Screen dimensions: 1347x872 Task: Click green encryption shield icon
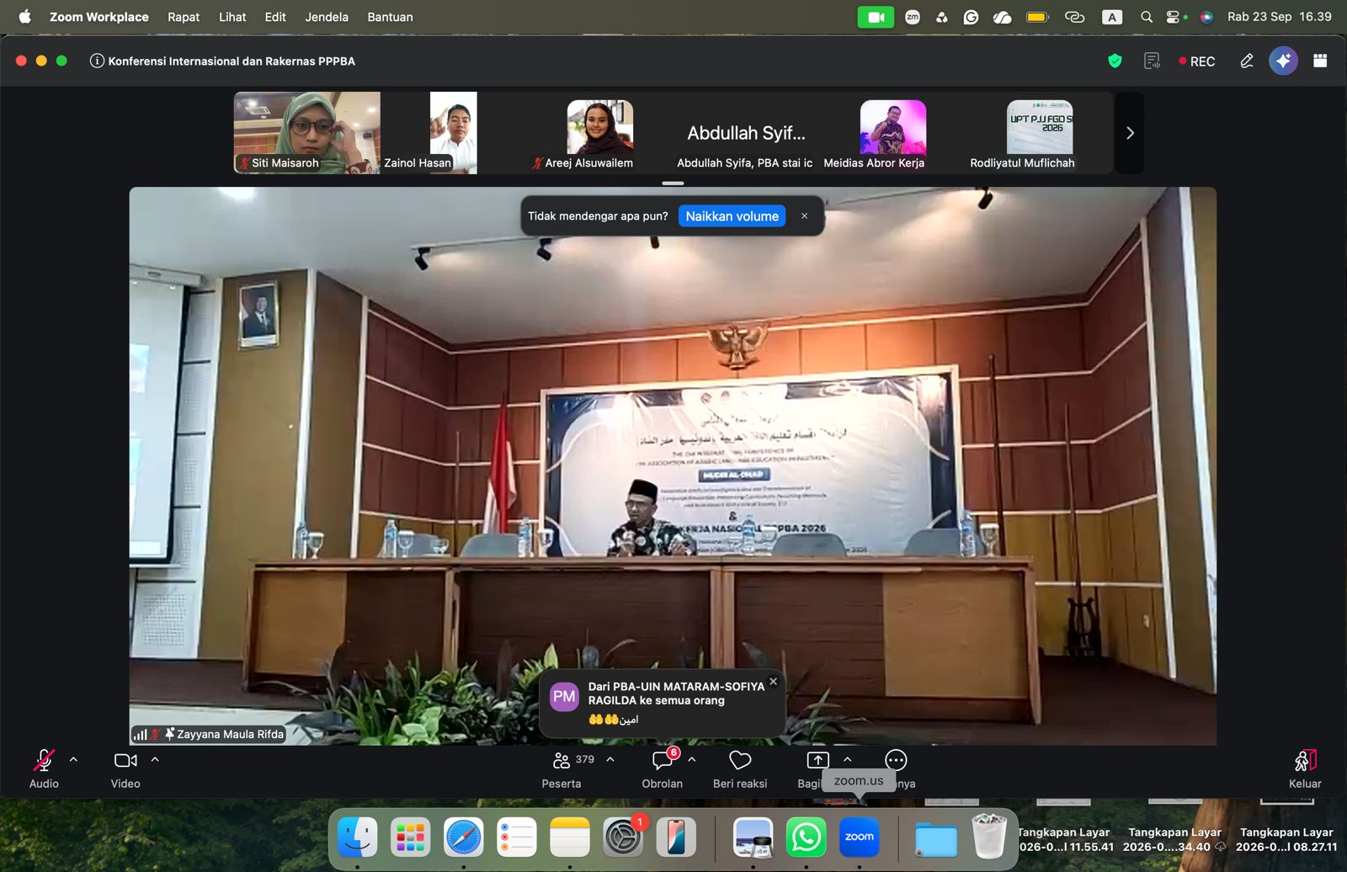[1115, 61]
